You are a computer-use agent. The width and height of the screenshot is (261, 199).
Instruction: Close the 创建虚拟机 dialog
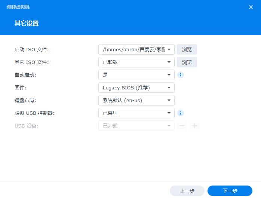tap(251, 7)
